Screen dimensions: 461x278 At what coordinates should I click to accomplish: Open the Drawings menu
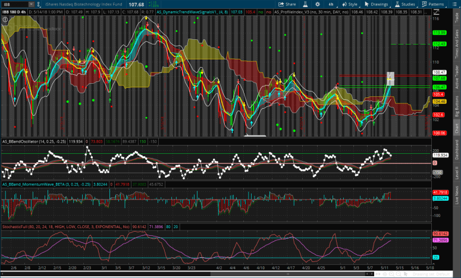click(x=376, y=4)
